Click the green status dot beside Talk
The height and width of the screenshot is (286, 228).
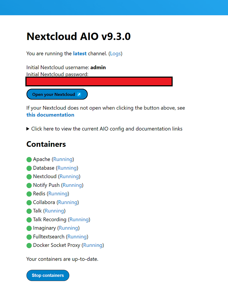coord(29,211)
